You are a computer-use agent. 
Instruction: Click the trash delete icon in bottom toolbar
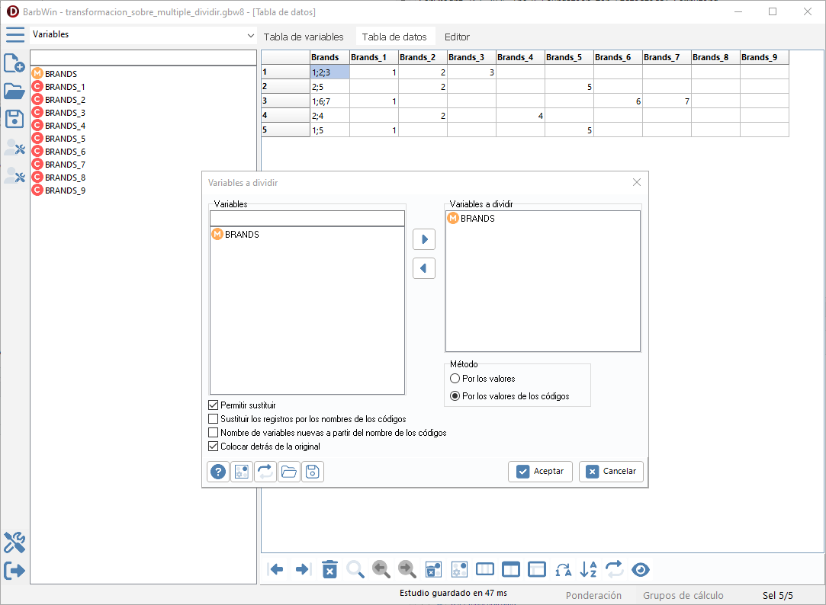click(329, 569)
